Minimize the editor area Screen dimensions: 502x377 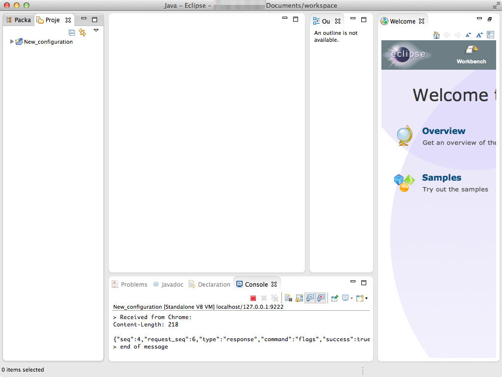tap(285, 18)
